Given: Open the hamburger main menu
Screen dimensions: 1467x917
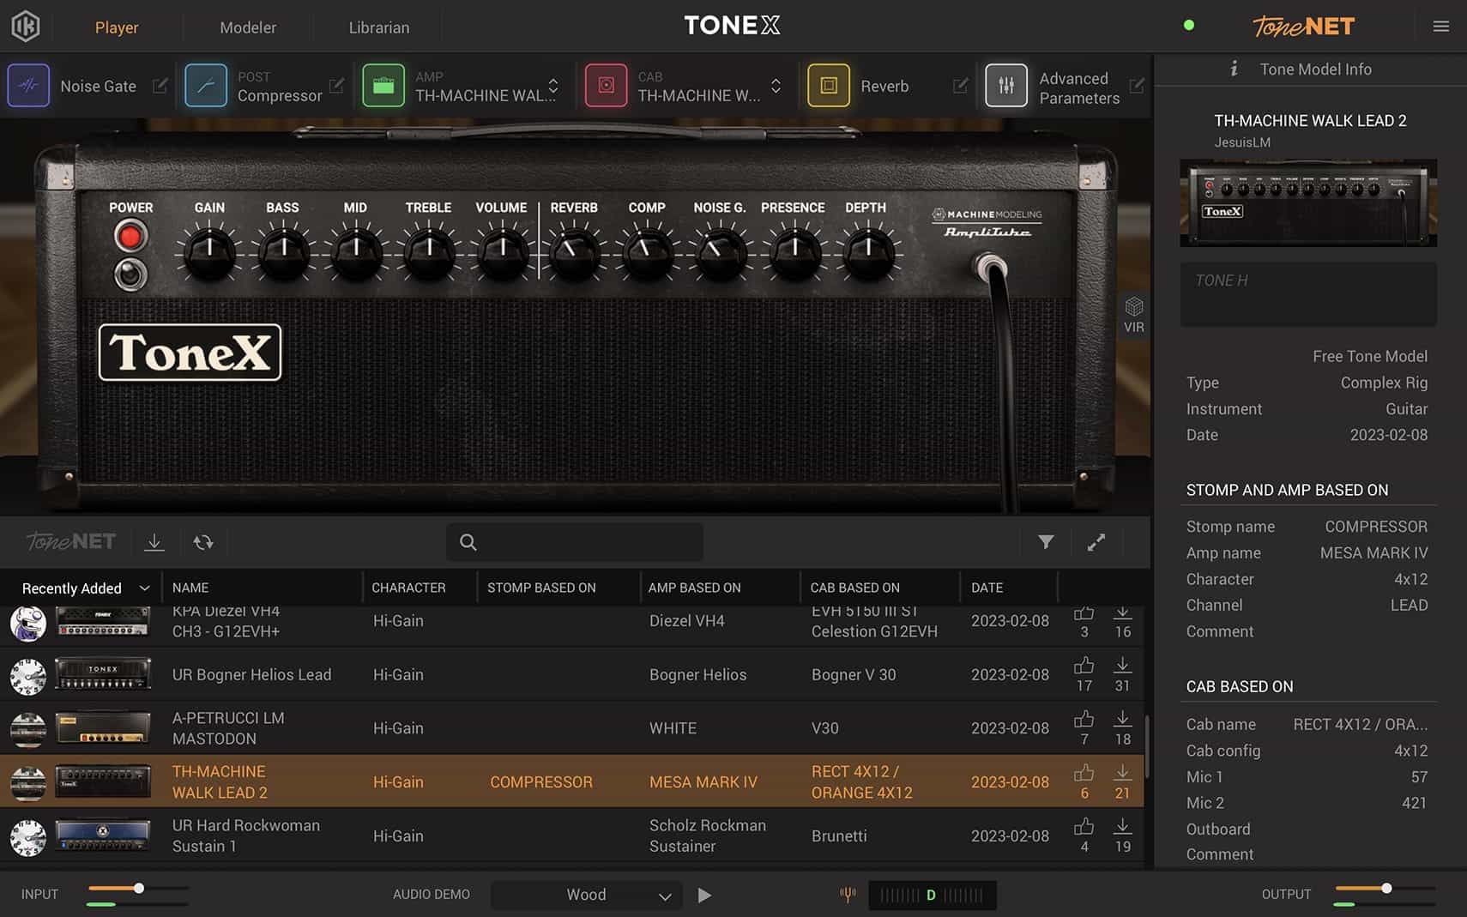Looking at the screenshot, I should pos(1441,27).
